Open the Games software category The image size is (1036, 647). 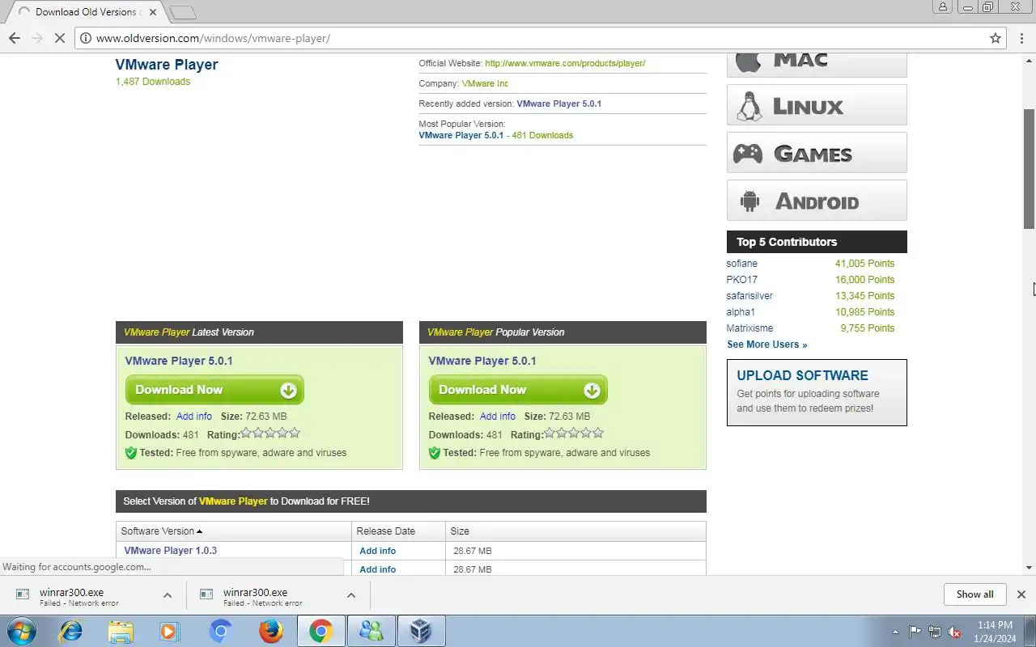(817, 153)
